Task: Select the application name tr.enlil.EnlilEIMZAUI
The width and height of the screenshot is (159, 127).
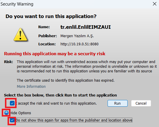Action: (85, 27)
